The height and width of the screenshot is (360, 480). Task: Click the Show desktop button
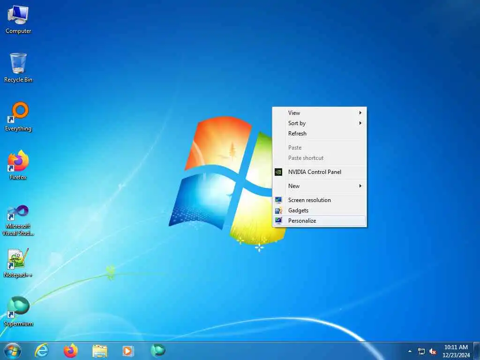coord(477,351)
